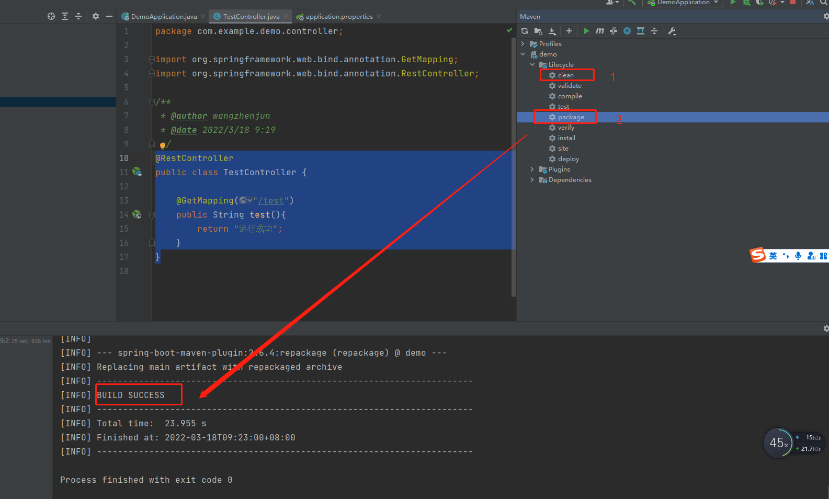Toggle skip tests mode in Maven
The height and width of the screenshot is (499, 829).
627,31
